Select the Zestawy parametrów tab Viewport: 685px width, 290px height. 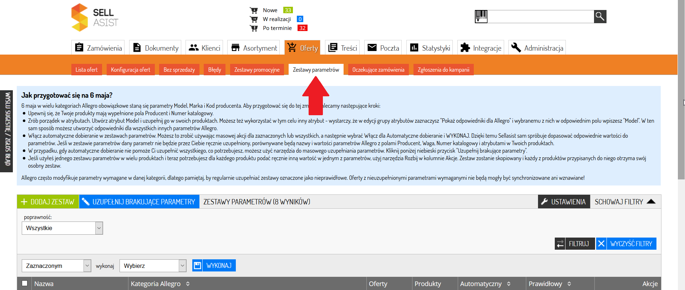[x=316, y=70]
